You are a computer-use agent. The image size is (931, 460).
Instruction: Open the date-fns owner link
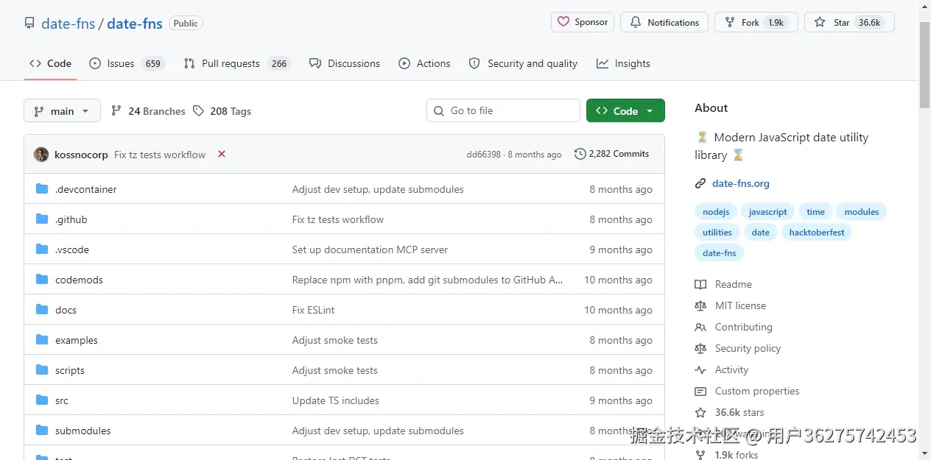[x=68, y=23]
